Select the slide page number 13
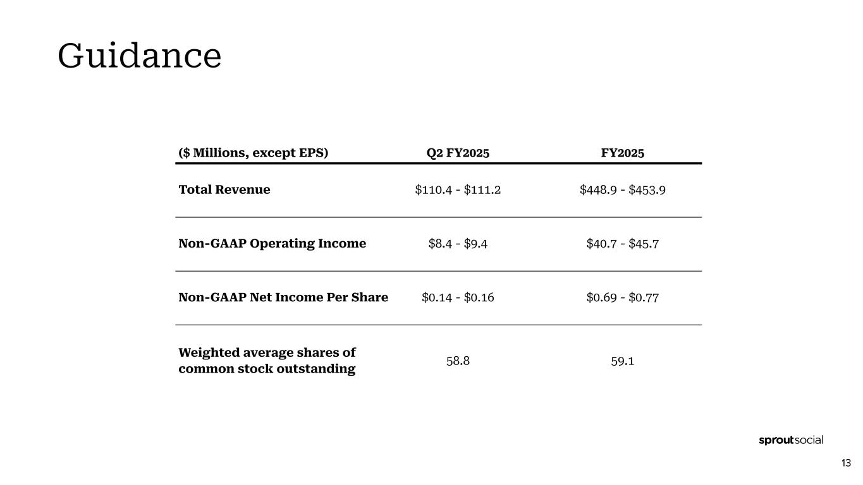Viewport: 863px width, 485px height. 846,464
